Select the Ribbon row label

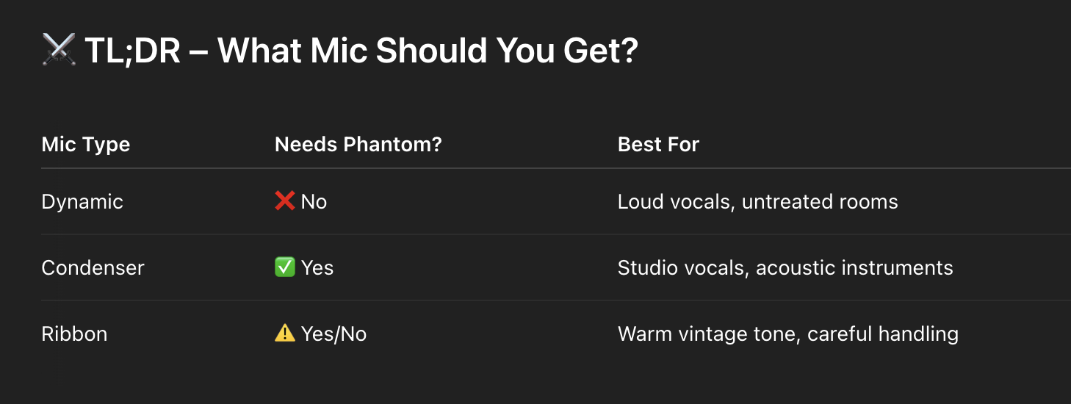click(x=75, y=333)
